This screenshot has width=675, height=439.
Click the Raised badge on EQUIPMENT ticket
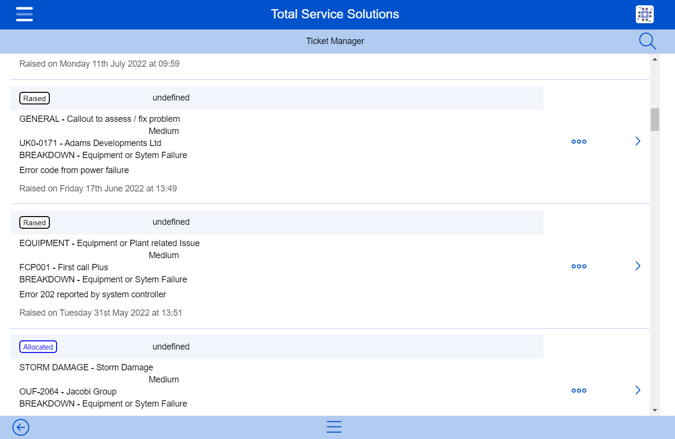34,223
